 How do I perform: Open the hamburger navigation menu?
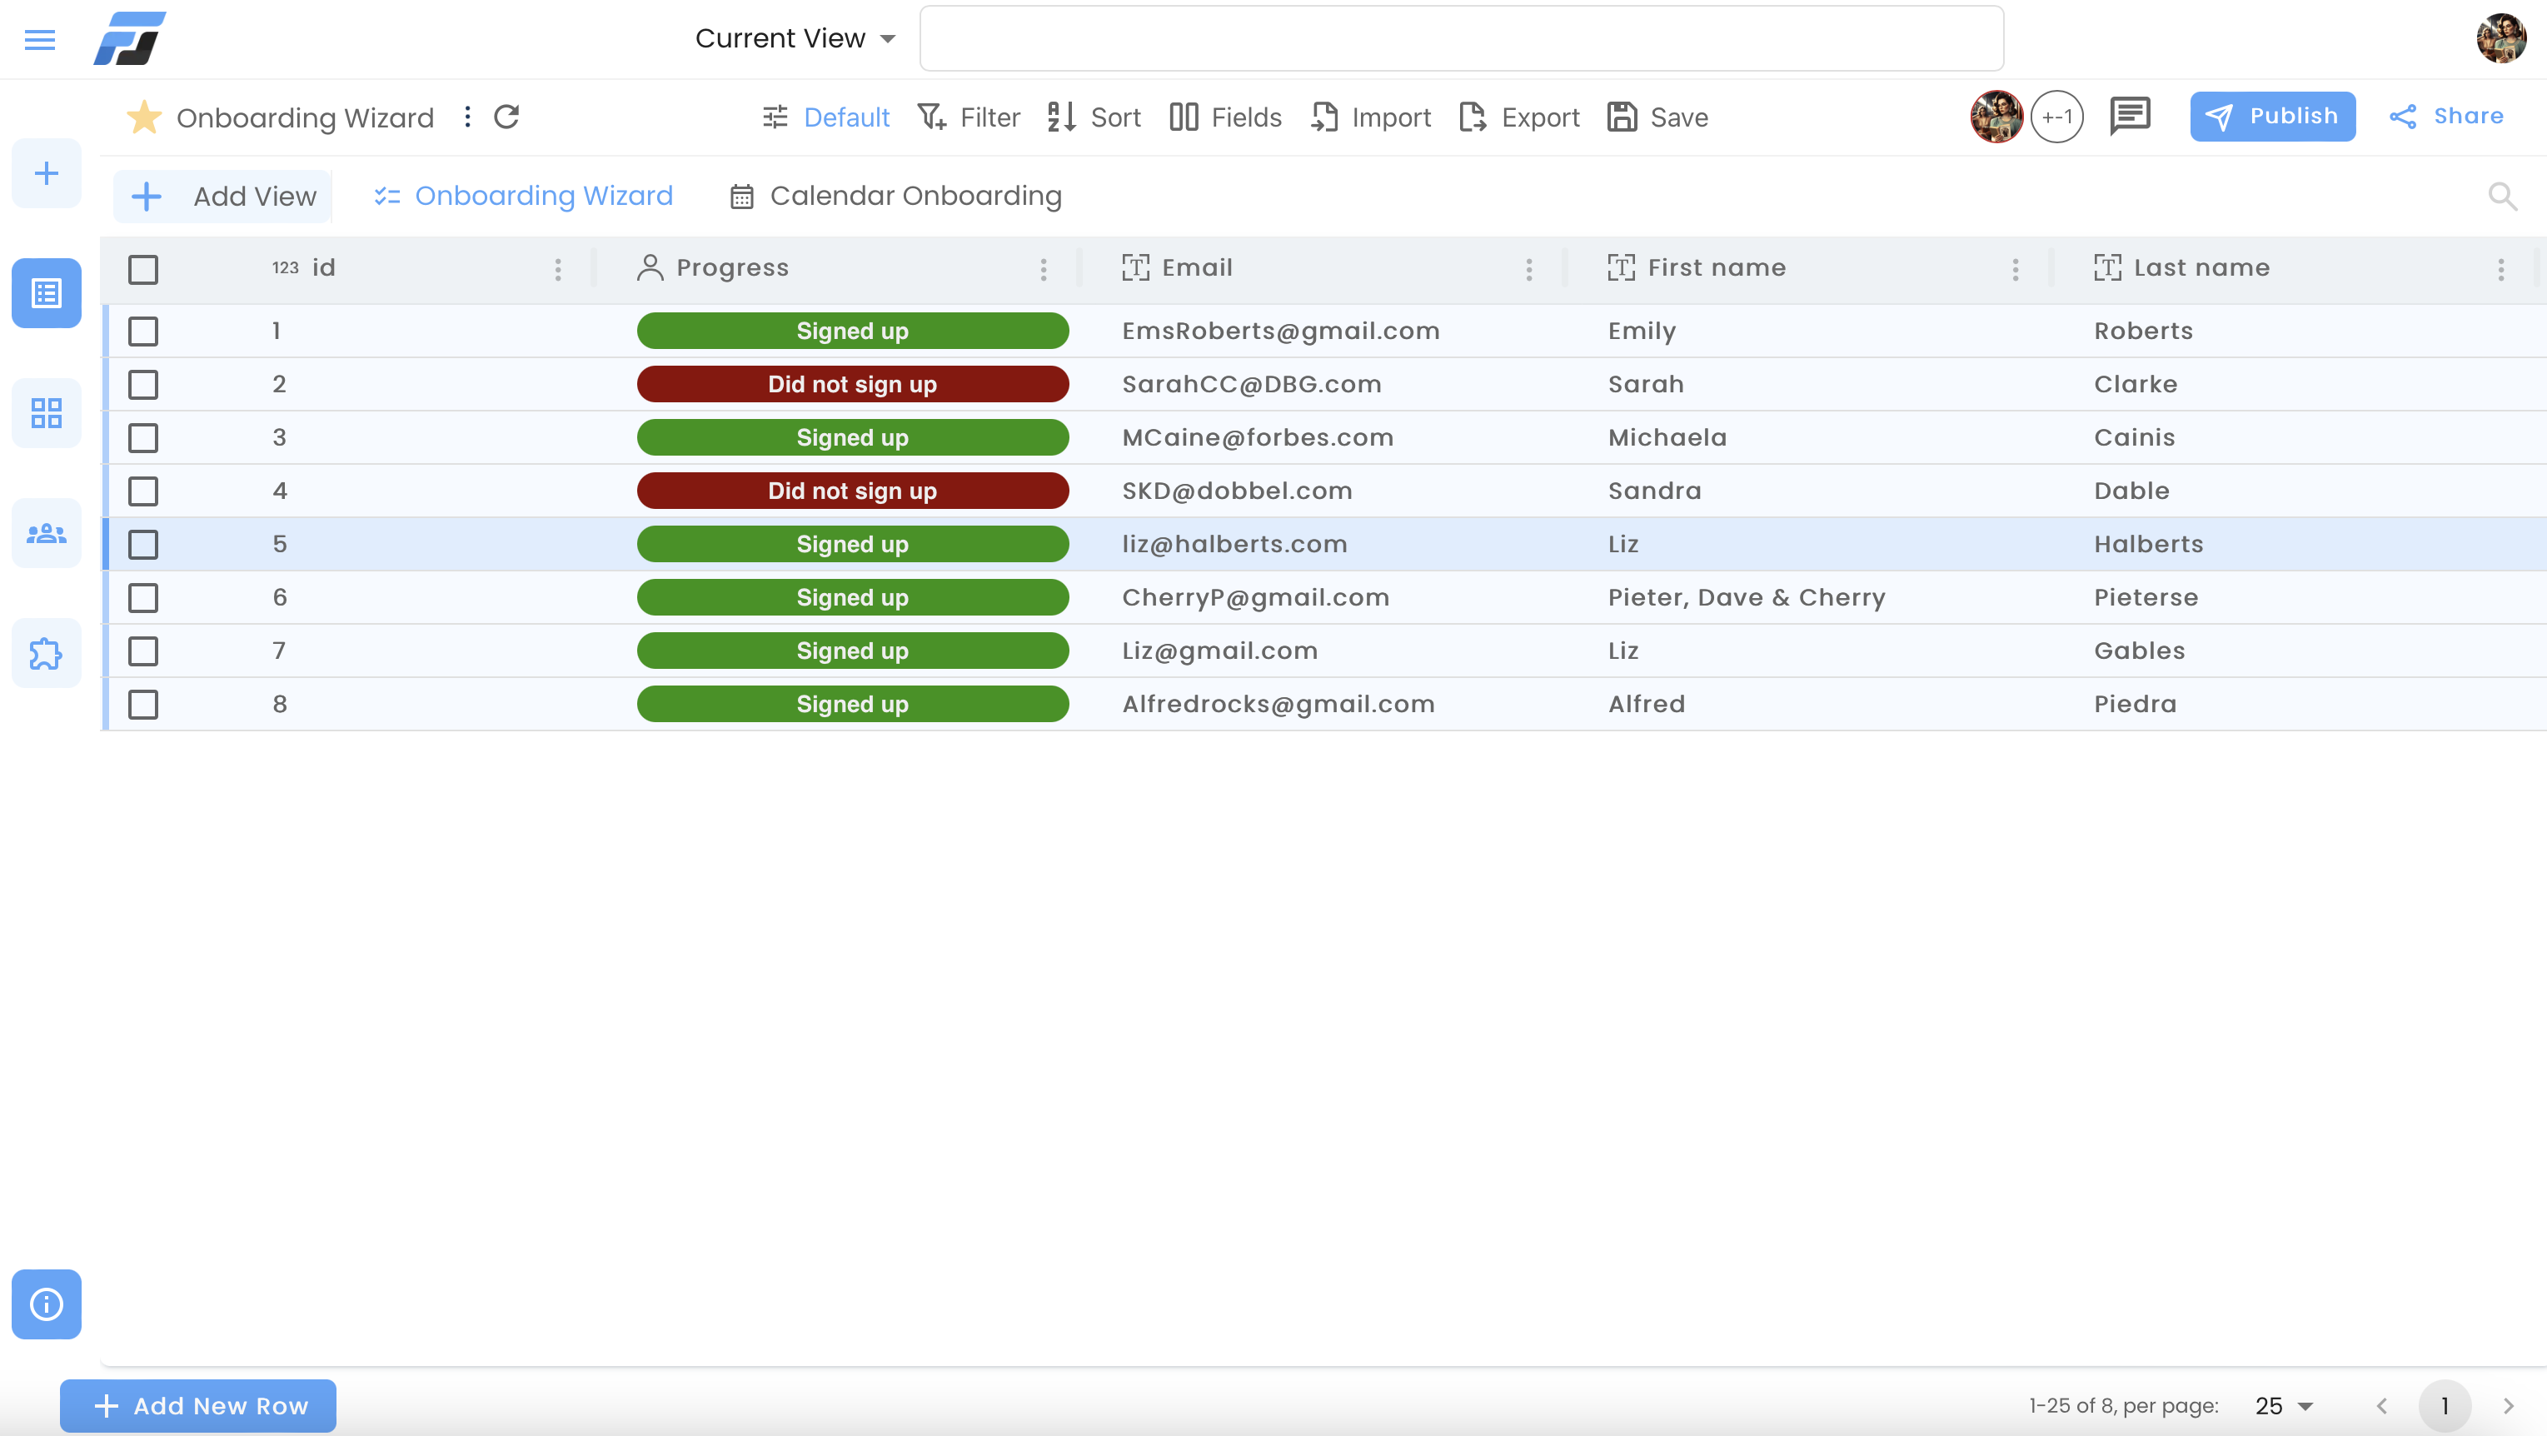click(x=39, y=39)
